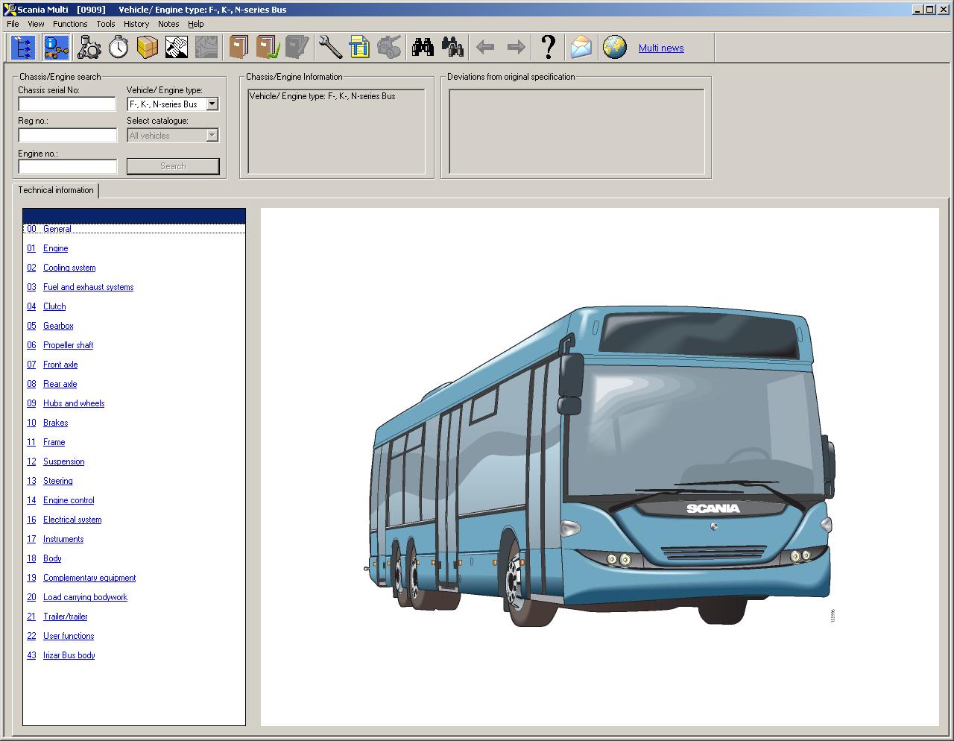The image size is (954, 741).
Task: Click the envelope mail icon
Action: 581,48
